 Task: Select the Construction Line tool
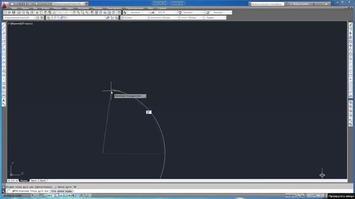point(4,29)
